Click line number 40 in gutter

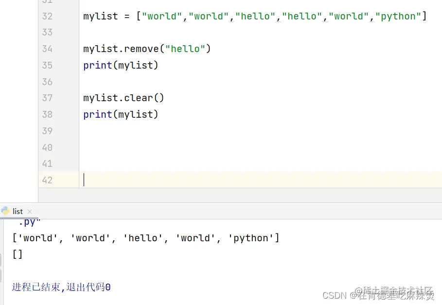tap(47, 147)
